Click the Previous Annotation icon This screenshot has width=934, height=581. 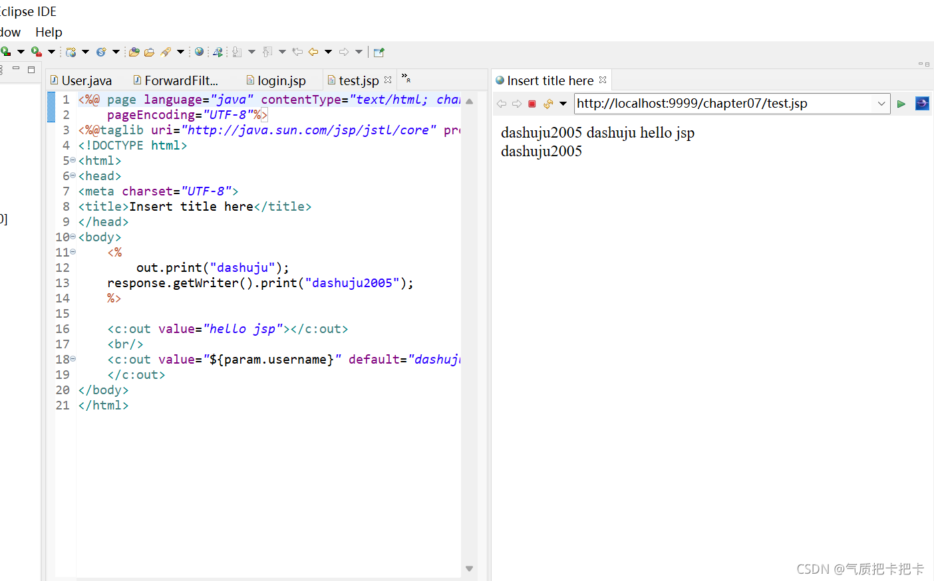[267, 52]
